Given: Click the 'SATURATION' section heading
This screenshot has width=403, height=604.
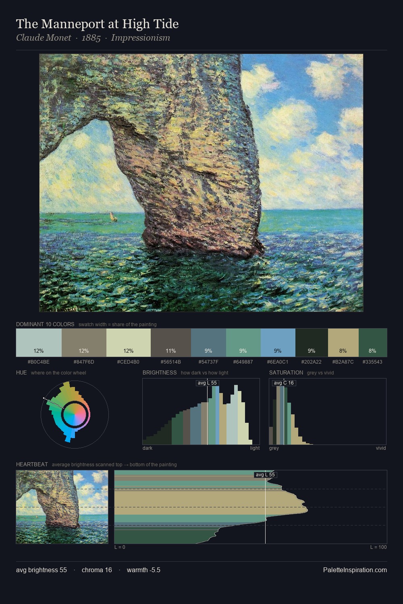Looking at the screenshot, I should tap(286, 372).
